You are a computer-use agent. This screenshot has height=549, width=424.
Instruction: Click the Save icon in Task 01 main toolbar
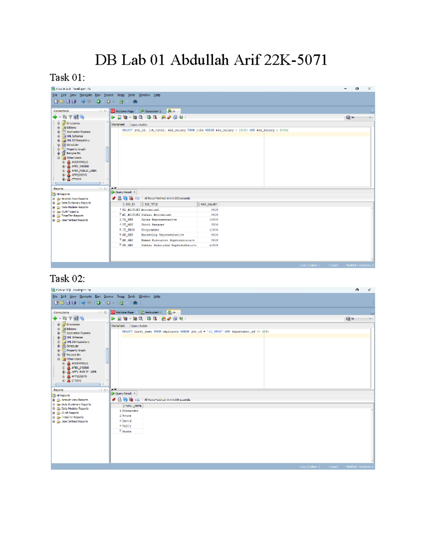click(x=68, y=102)
